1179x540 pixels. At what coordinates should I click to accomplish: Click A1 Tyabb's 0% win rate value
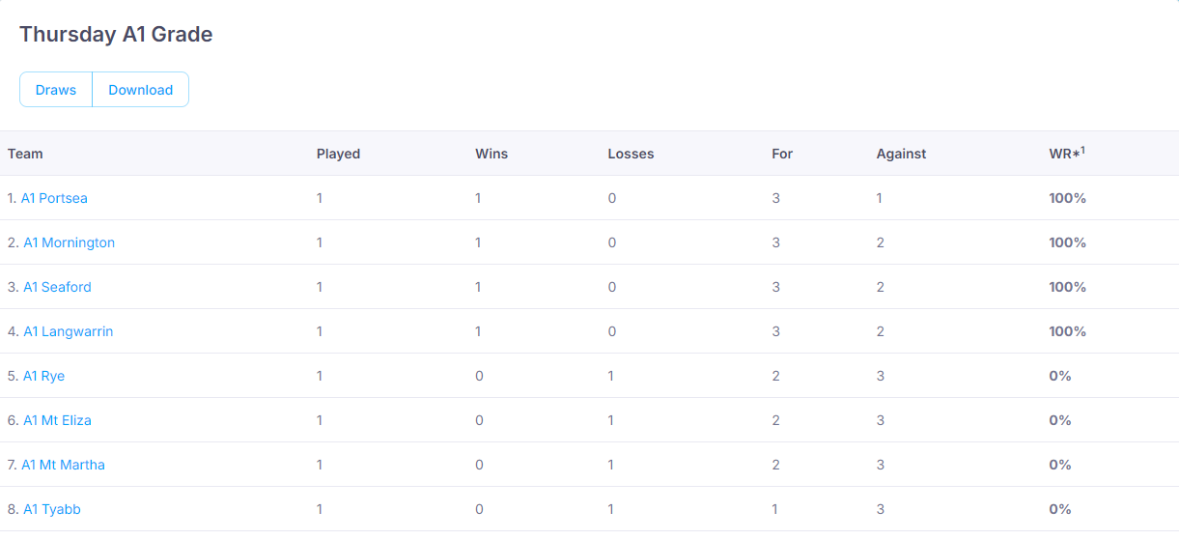1060,509
